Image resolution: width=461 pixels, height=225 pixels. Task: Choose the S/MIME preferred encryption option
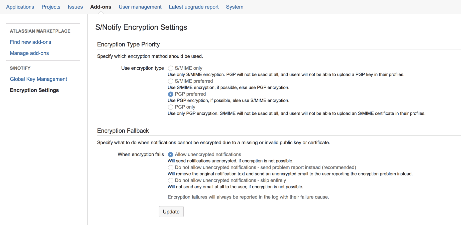coord(171,81)
